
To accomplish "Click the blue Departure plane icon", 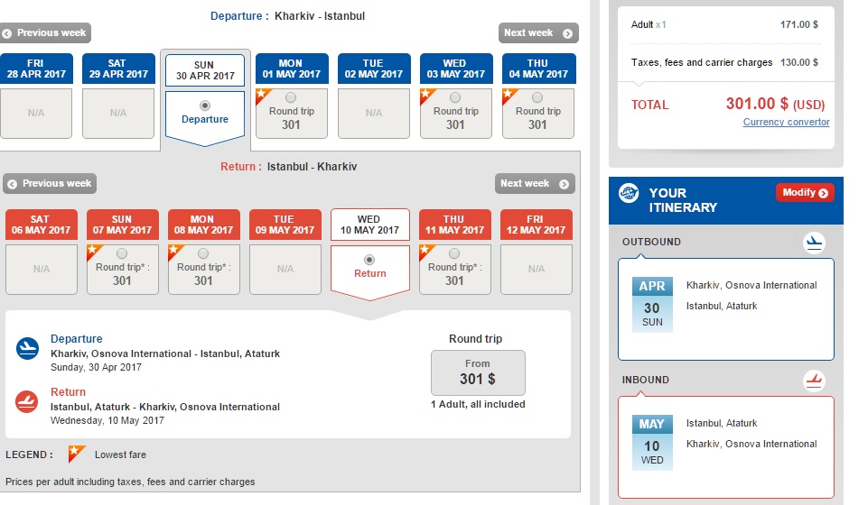I will (x=27, y=349).
